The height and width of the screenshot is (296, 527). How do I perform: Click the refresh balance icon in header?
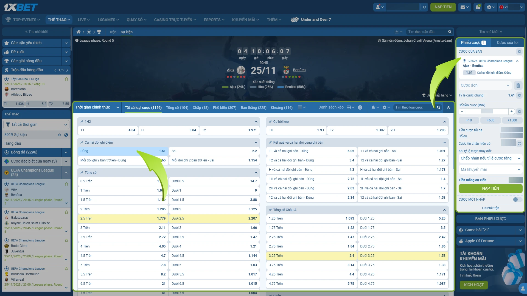tap(424, 7)
